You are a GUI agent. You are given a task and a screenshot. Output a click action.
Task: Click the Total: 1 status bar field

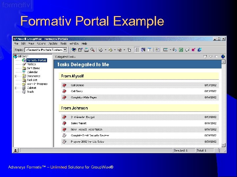pyautogui.click(x=205, y=150)
